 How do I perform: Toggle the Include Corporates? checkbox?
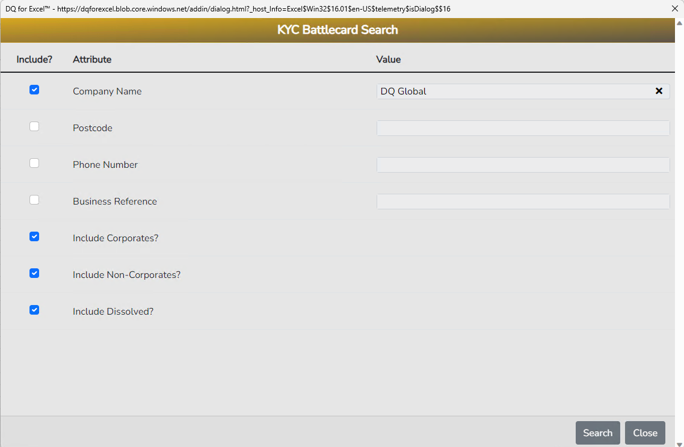tap(34, 236)
